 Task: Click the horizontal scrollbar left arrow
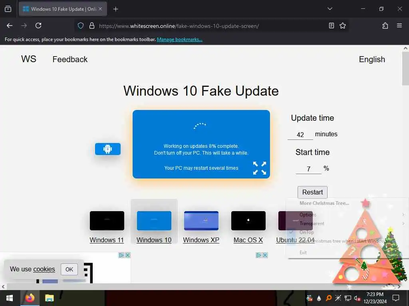pyautogui.click(x=3, y=287)
